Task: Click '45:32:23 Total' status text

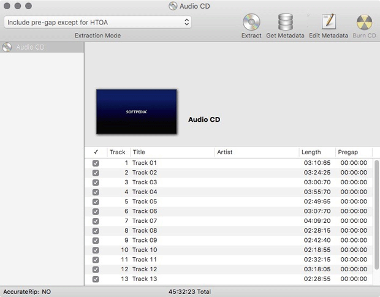Action: (189, 291)
